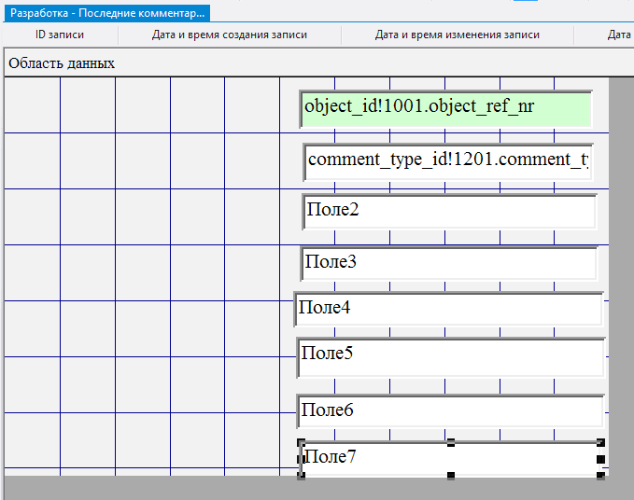Click the ID записи column header
The height and width of the screenshot is (500, 634).
coord(60,35)
